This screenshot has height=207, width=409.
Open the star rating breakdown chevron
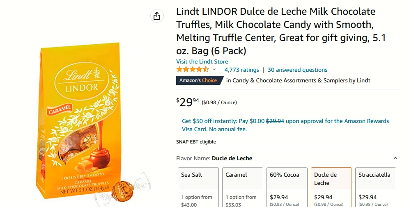[x=214, y=70]
